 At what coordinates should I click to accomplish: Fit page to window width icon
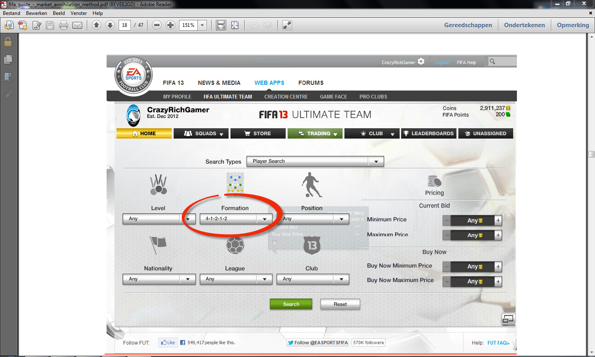tap(221, 25)
